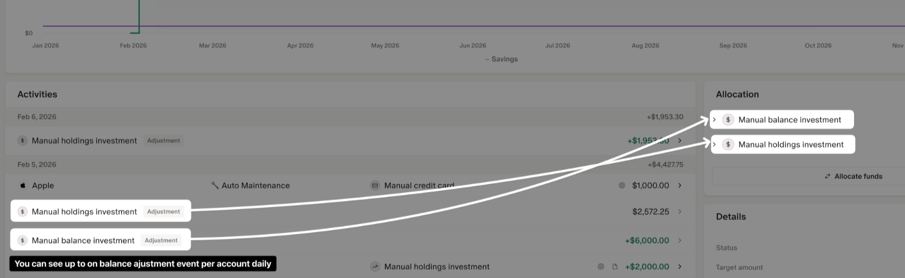905x278 pixels.
Task: Click the dollar icon on the Manual balance investment Adjustment activity
Action: coord(22,240)
